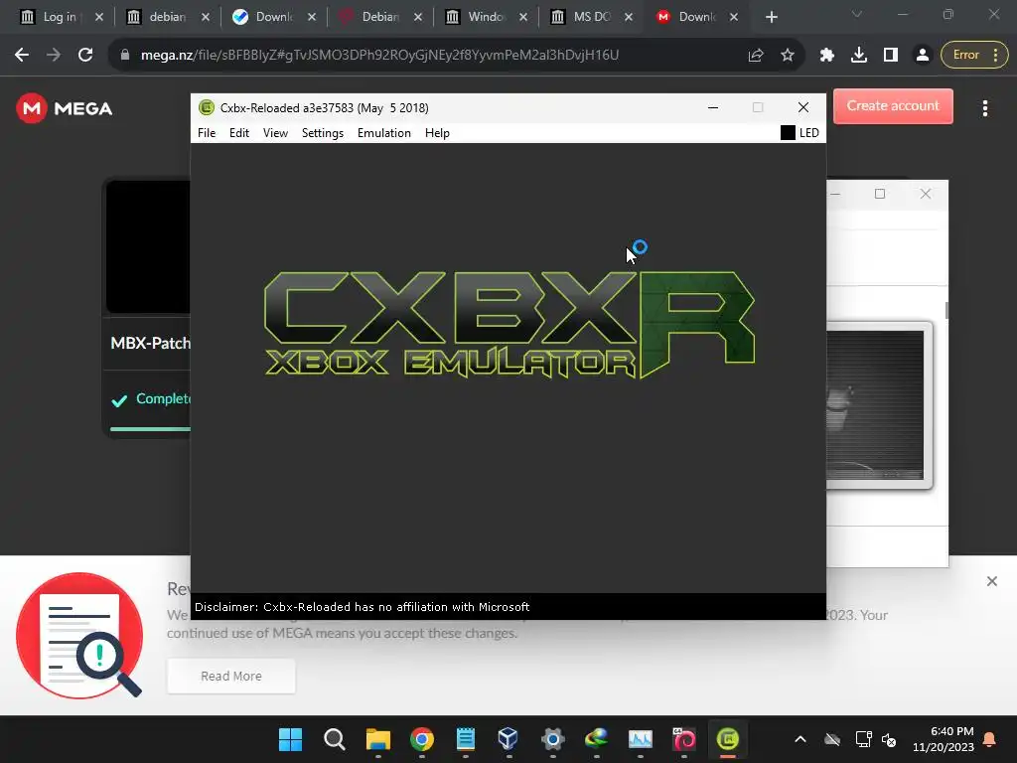This screenshot has width=1017, height=763.
Task: Open the resource monitor graph taskbar icon
Action: click(x=641, y=739)
